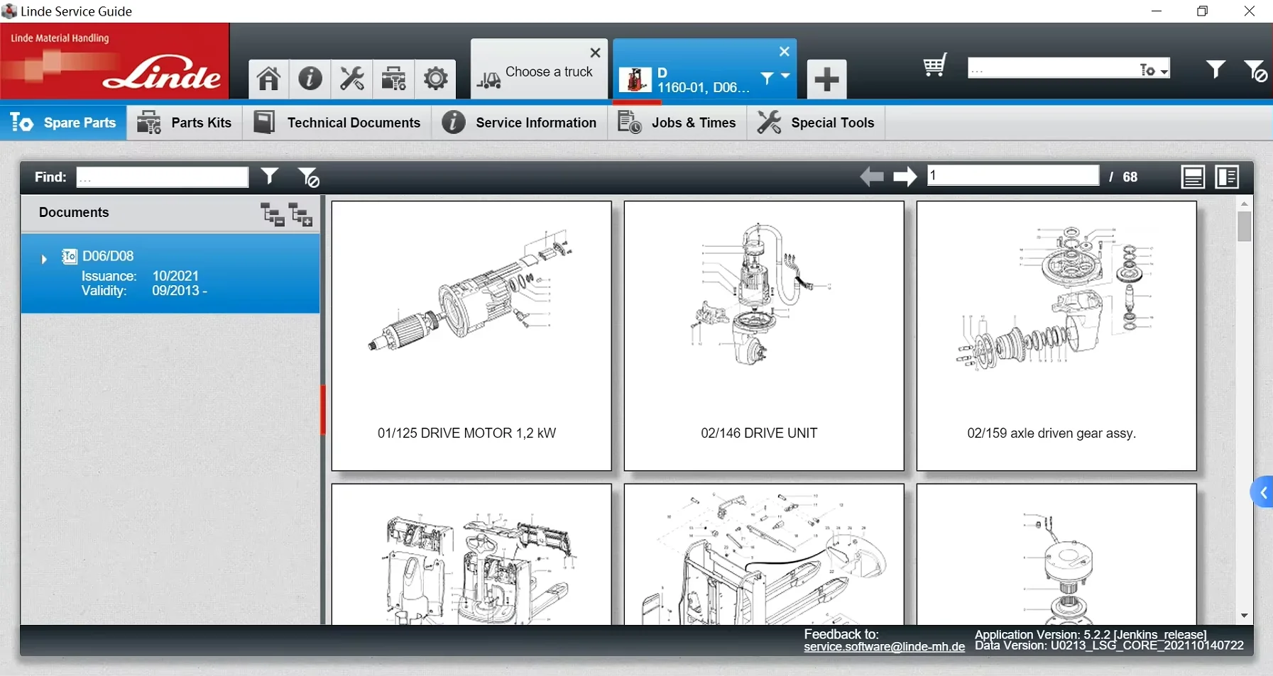Click the Linde logo

[114, 61]
